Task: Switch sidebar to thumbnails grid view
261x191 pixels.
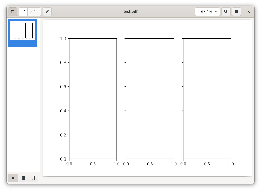Action: pos(13,178)
